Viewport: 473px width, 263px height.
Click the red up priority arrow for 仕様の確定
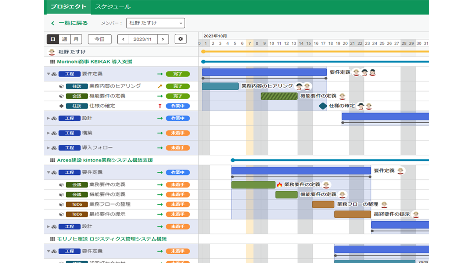(160, 106)
